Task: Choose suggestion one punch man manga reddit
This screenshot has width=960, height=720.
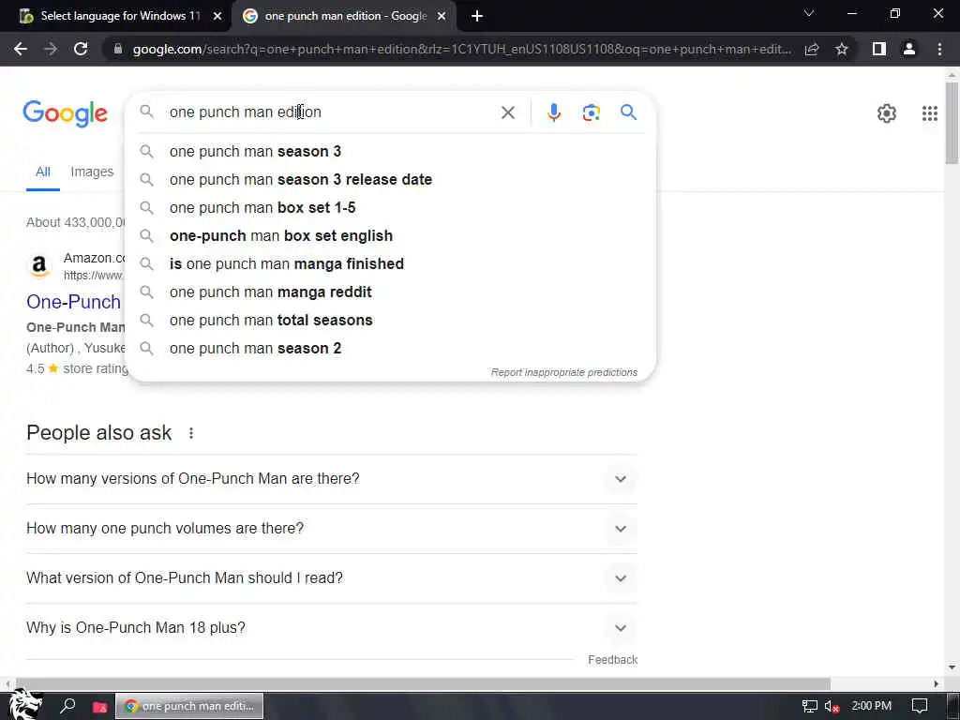Action: click(x=390, y=292)
